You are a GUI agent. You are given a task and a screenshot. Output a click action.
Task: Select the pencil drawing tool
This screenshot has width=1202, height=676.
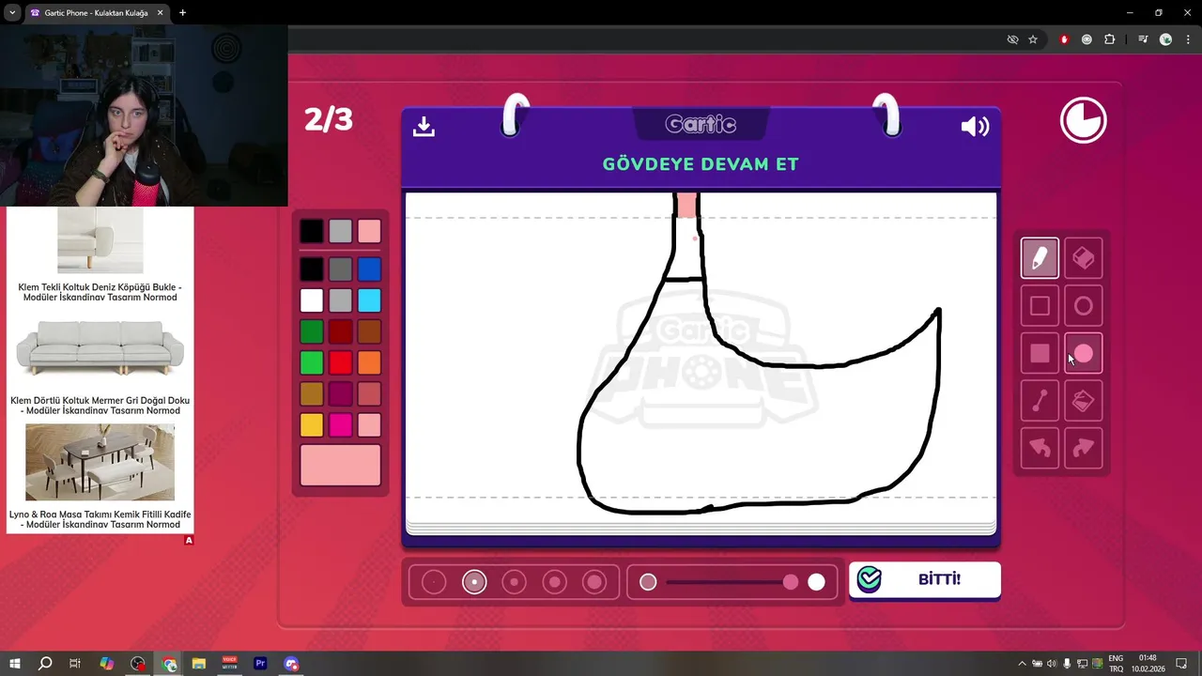[x=1040, y=258]
